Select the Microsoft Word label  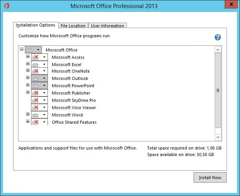(x=67, y=115)
